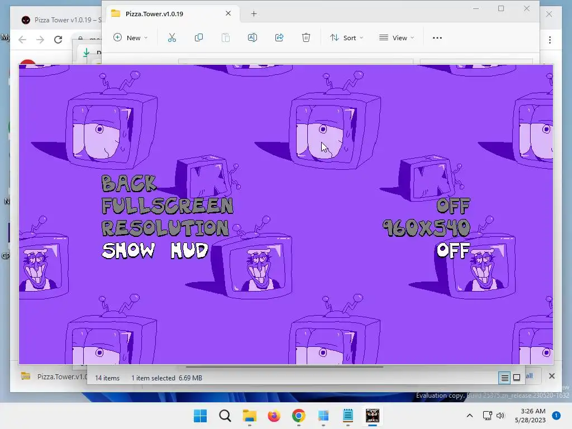Open the Windows Start menu
Image resolution: width=572 pixels, height=429 pixels.
click(x=200, y=416)
